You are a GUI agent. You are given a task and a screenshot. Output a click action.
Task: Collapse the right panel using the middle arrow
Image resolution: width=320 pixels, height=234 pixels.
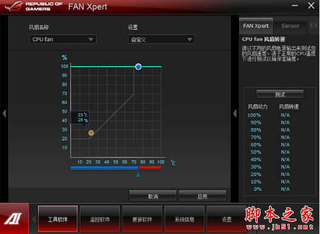pos(235,113)
